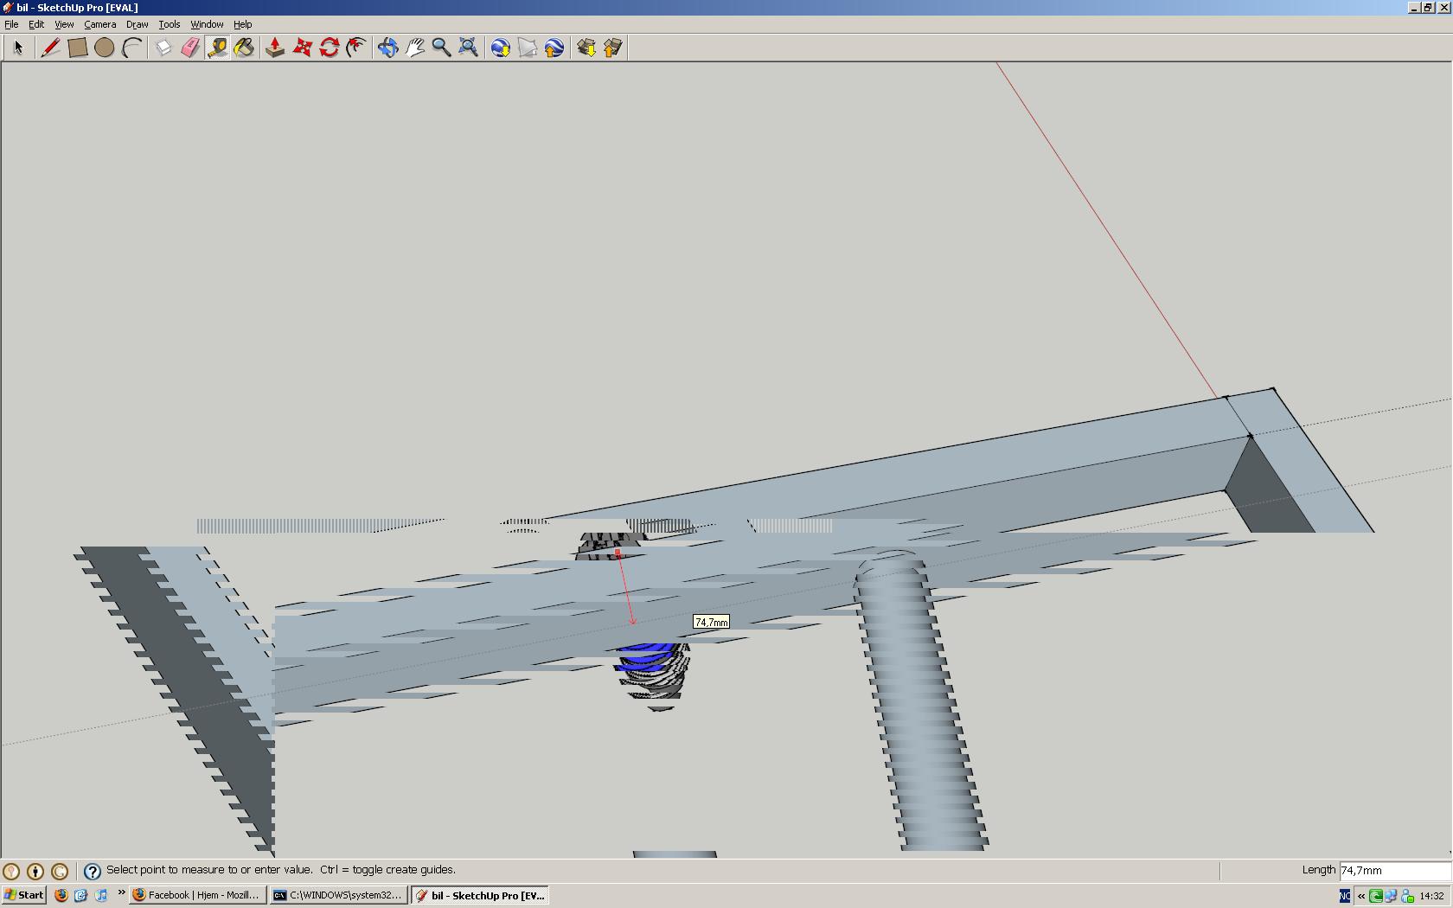The image size is (1453, 908).
Task: Open the Tools menu
Action: point(170,24)
